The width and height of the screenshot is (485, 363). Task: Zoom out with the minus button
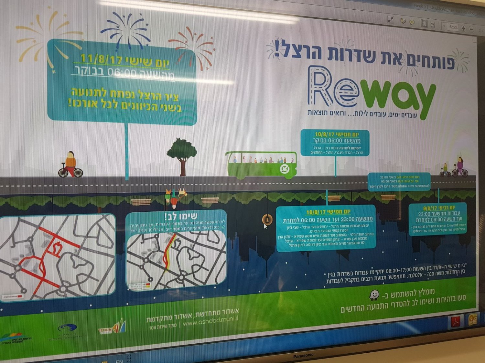point(471,29)
